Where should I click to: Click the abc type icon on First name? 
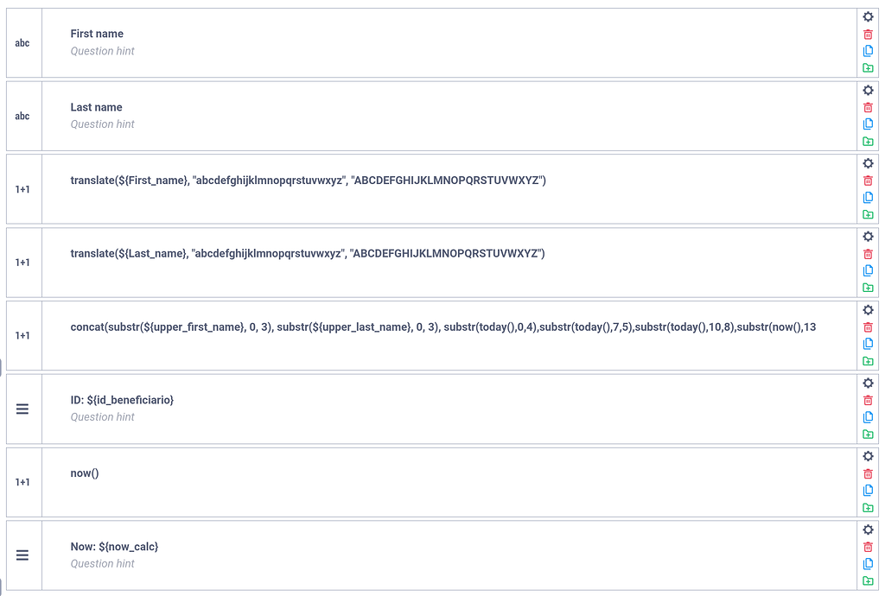pos(22,42)
